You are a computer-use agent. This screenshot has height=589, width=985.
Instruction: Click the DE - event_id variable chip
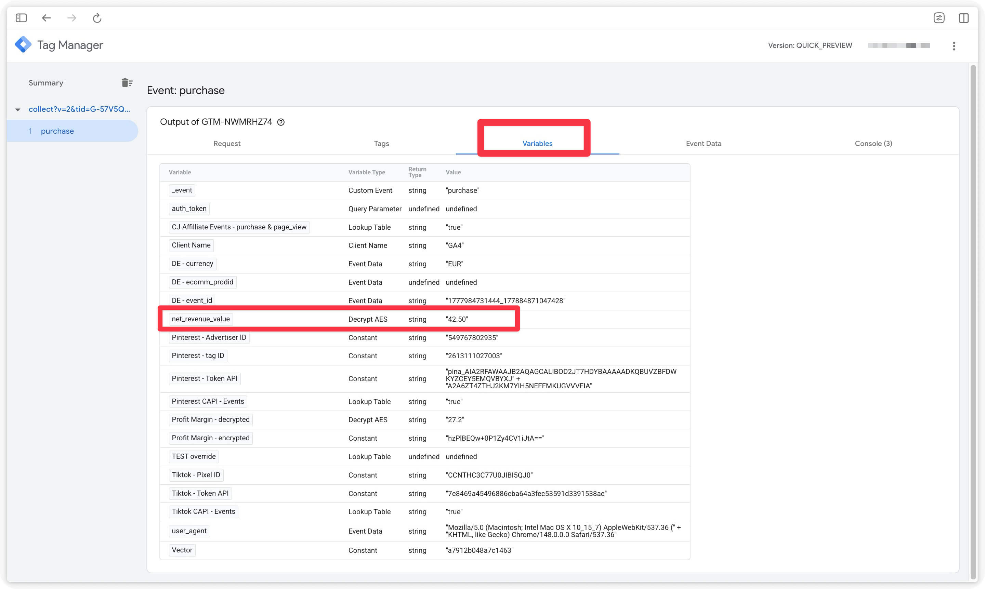(192, 300)
